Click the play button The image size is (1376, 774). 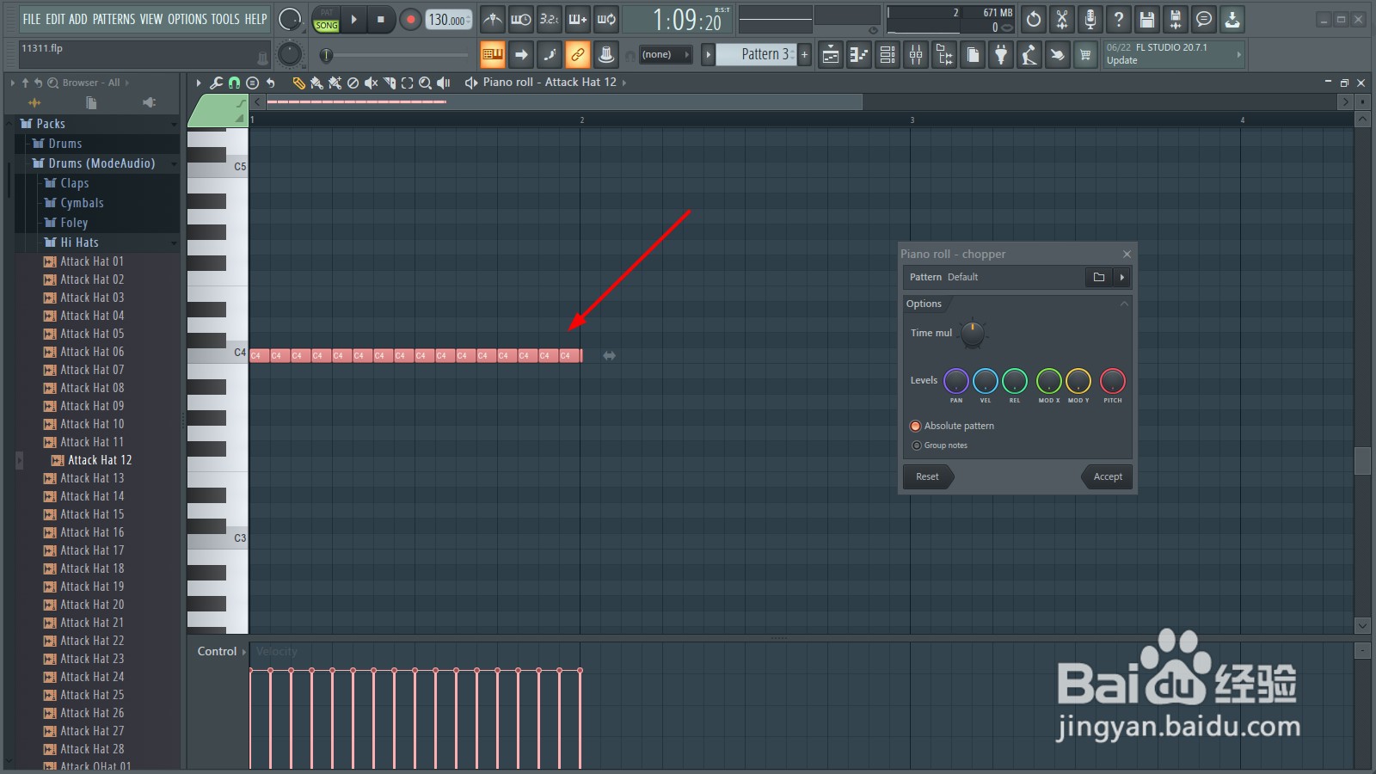tap(353, 19)
